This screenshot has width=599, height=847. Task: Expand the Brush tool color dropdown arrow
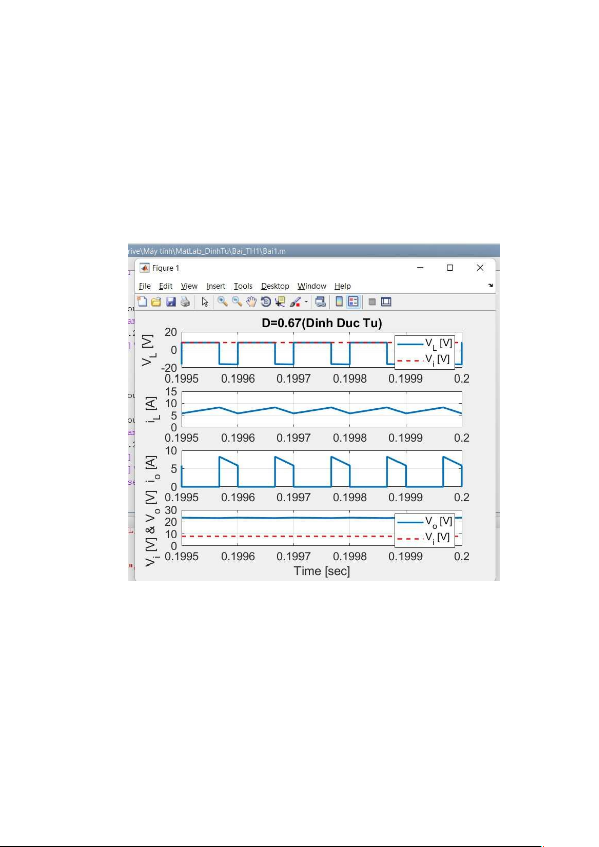pyautogui.click(x=306, y=302)
